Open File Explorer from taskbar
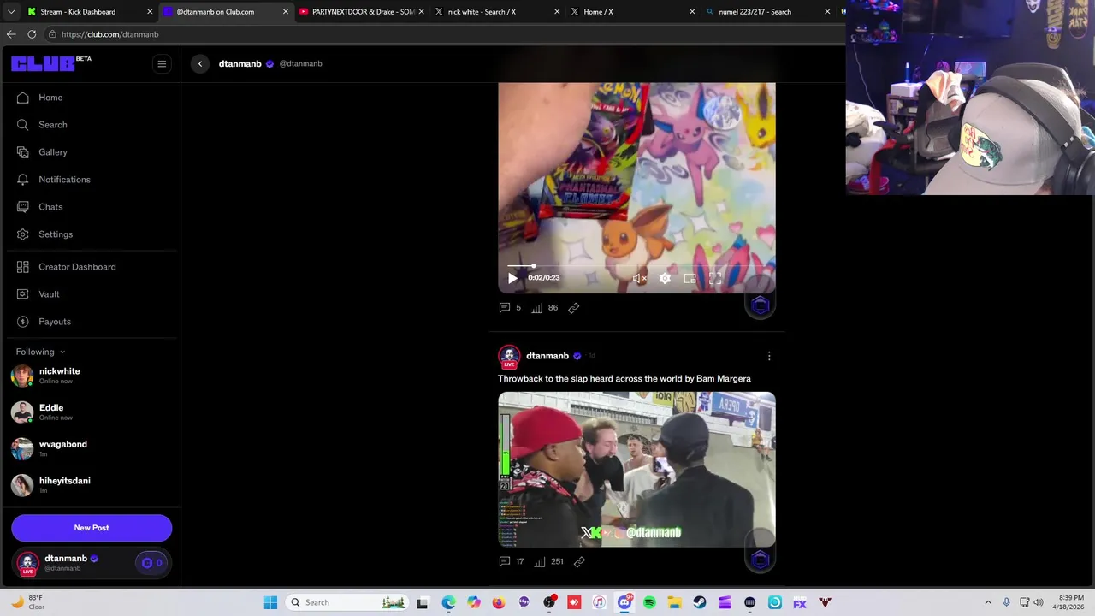1095x616 pixels. [x=674, y=602]
